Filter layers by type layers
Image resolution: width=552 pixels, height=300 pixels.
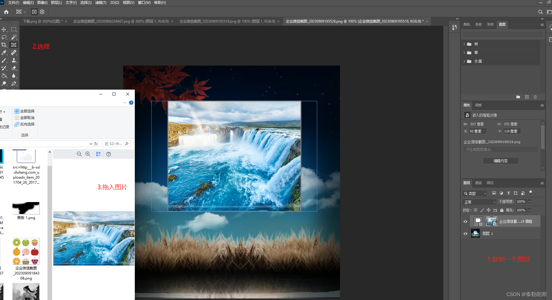click(508, 193)
